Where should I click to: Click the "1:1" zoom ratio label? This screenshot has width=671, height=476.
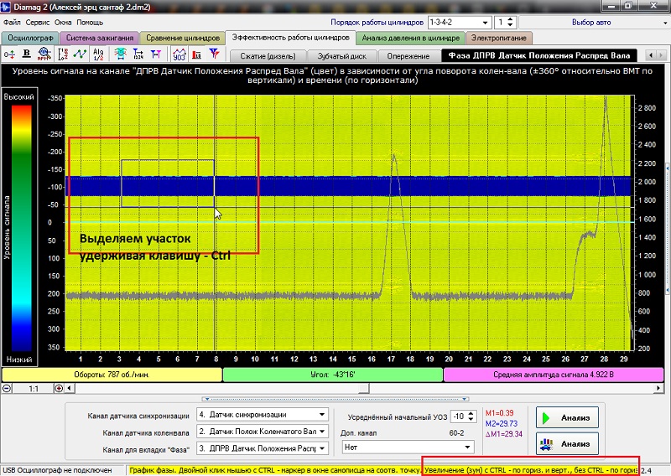tap(34, 388)
